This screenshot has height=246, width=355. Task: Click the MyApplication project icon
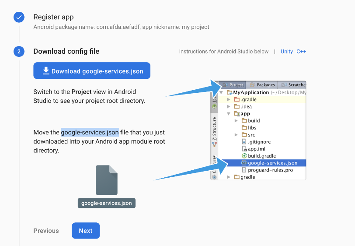pos(230,92)
